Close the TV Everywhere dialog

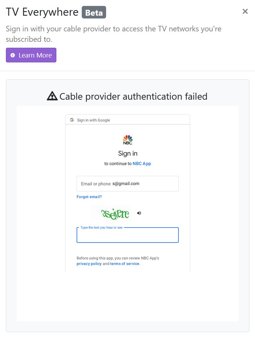[245, 12]
